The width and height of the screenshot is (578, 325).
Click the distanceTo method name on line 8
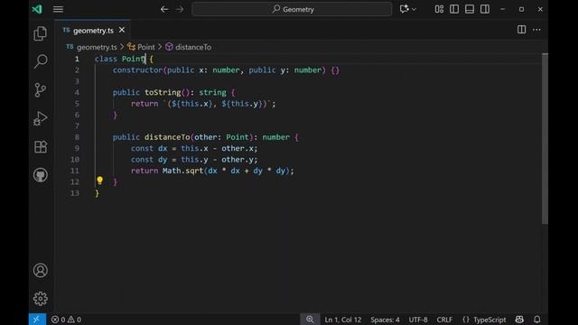[x=167, y=137]
